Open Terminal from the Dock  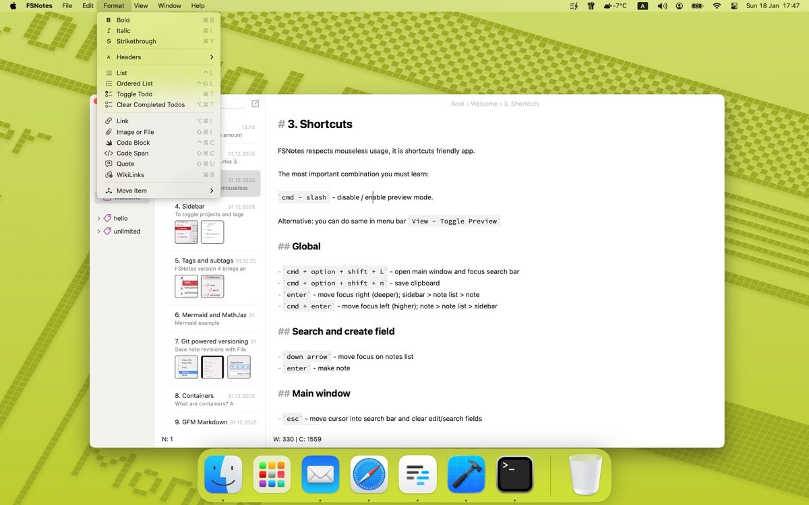pyautogui.click(x=514, y=474)
